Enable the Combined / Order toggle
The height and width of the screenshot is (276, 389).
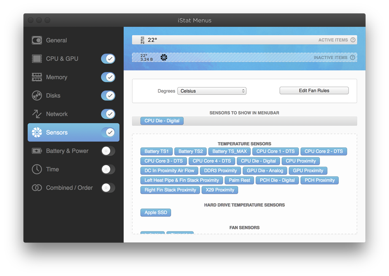(x=108, y=188)
